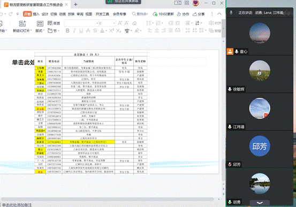Image resolution: width=296 pixels, height=207 pixels.
Task: Switch to the 切换 Transitions tab
Action: point(54,14)
